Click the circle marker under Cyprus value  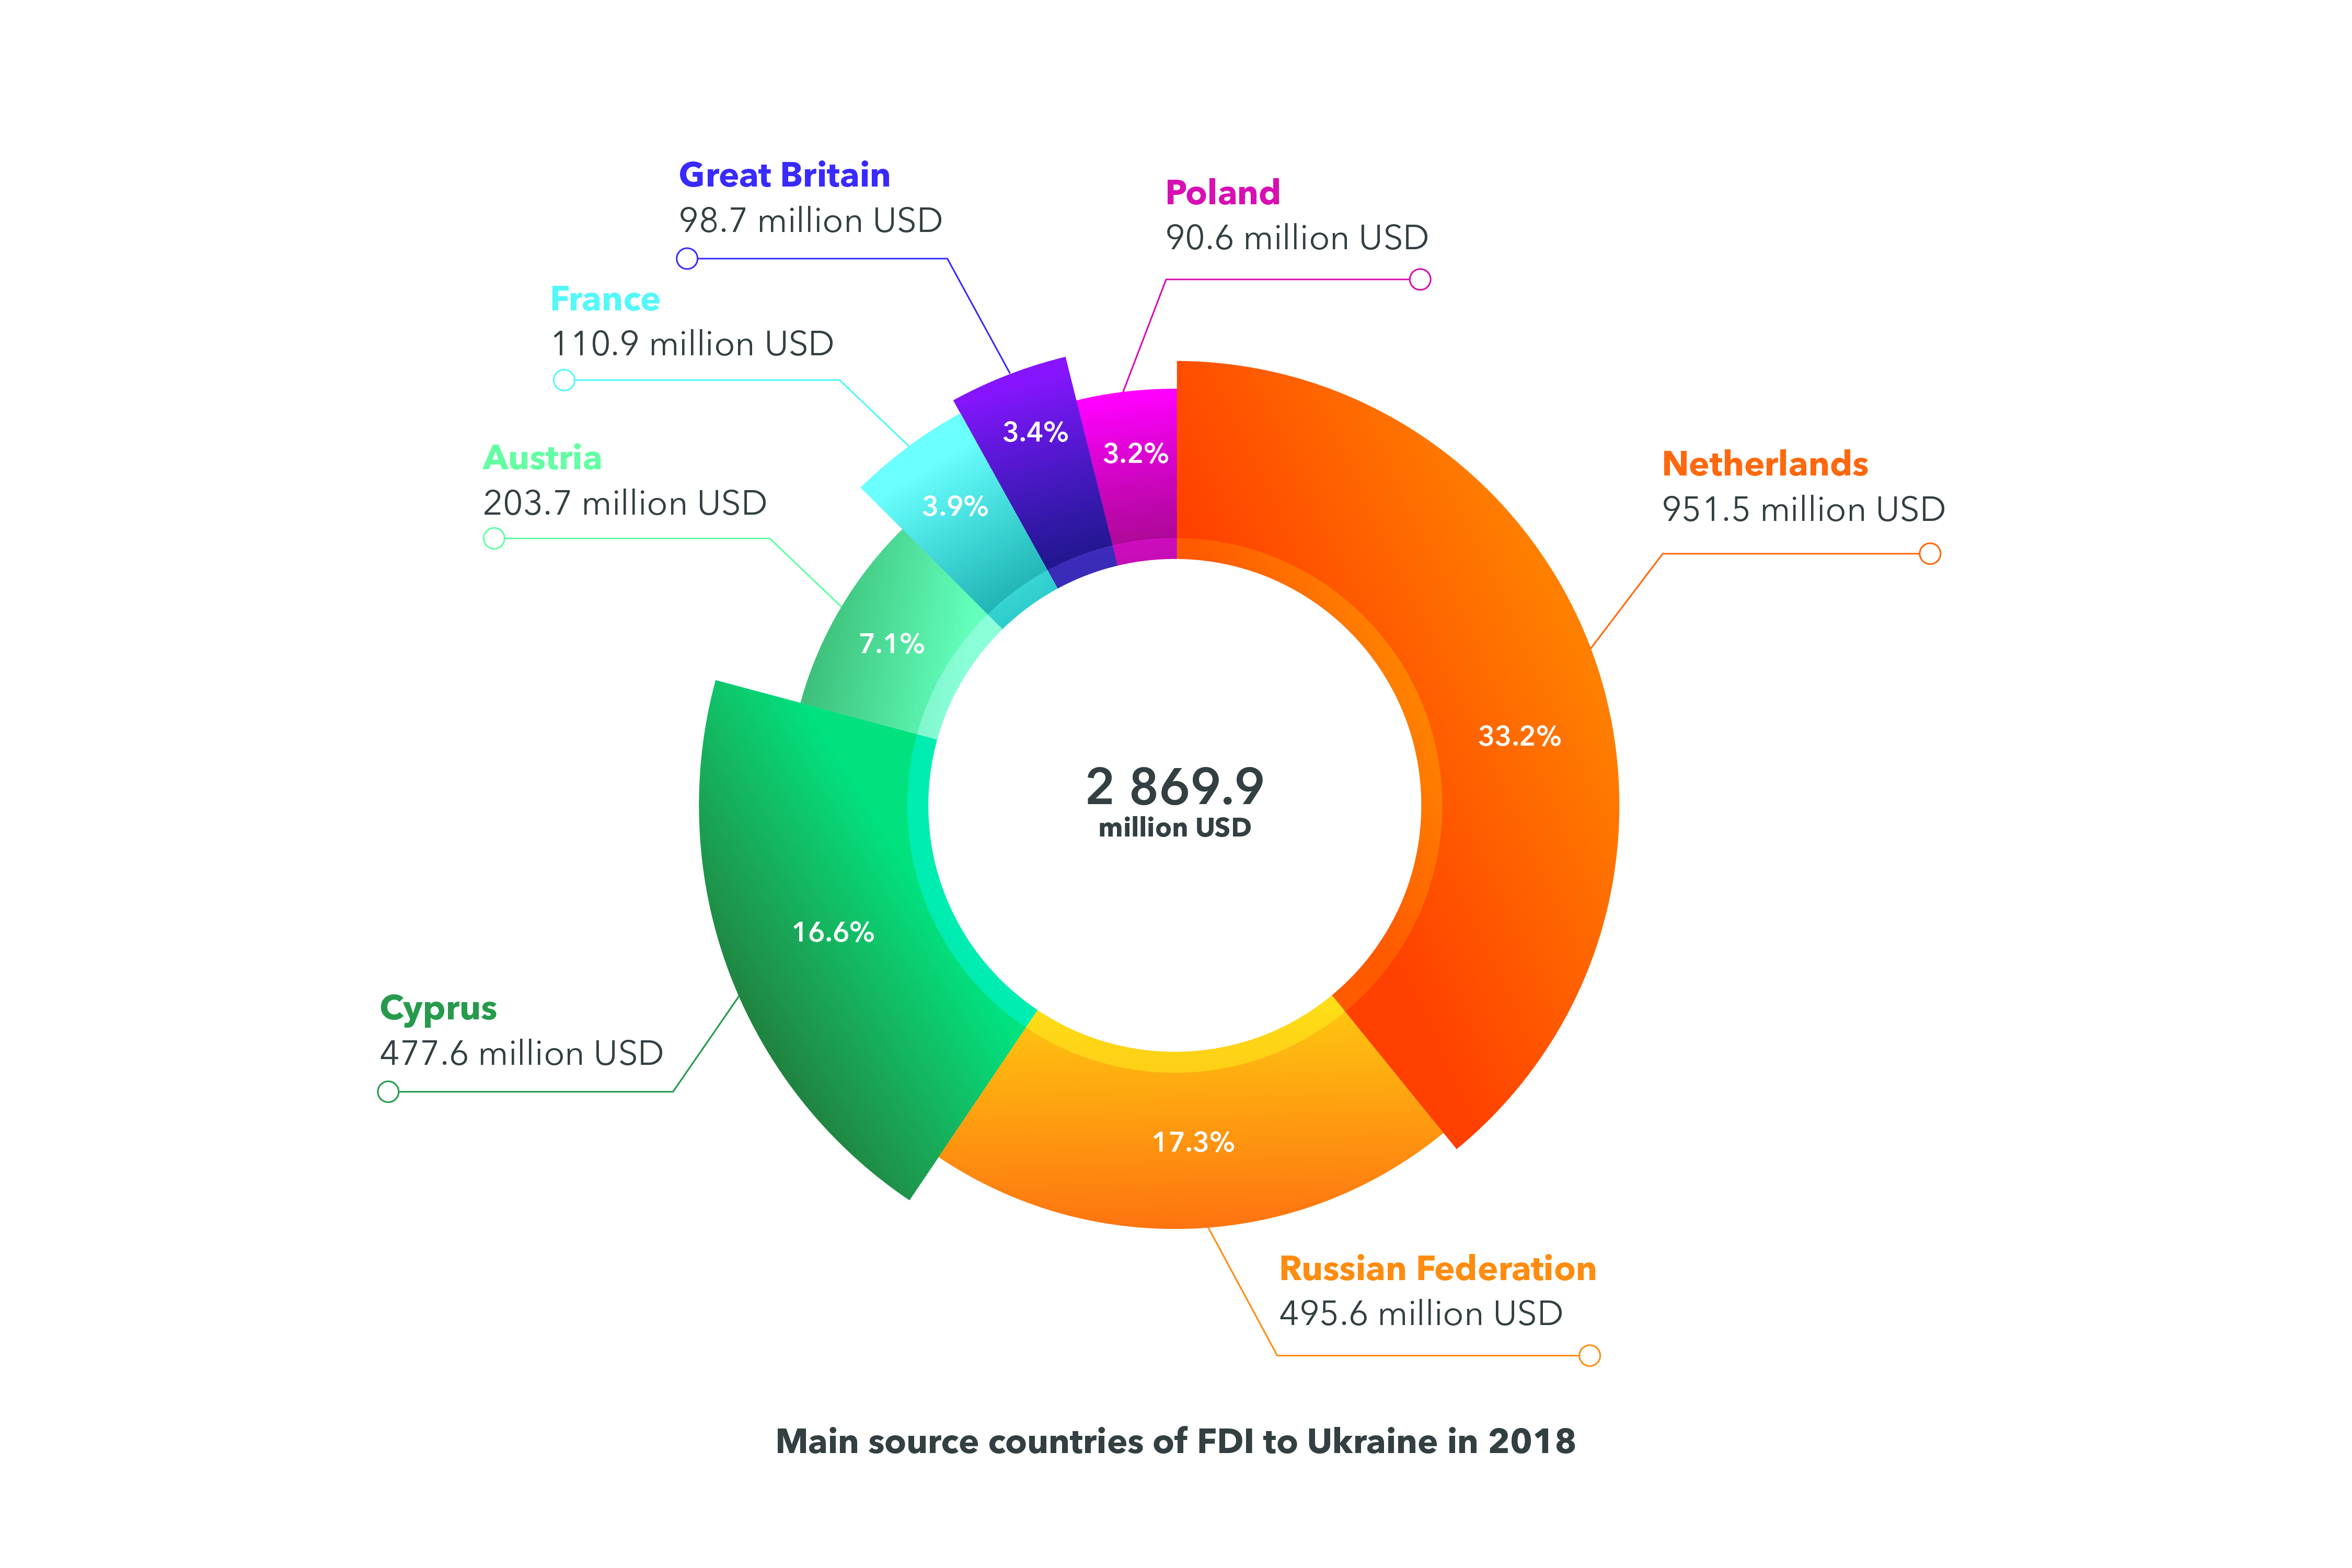(388, 1092)
